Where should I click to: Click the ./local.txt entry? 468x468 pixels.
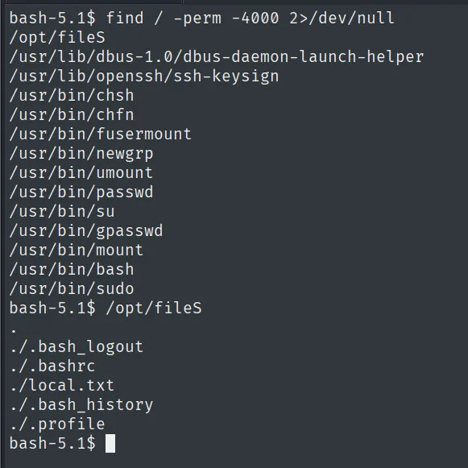coord(62,385)
